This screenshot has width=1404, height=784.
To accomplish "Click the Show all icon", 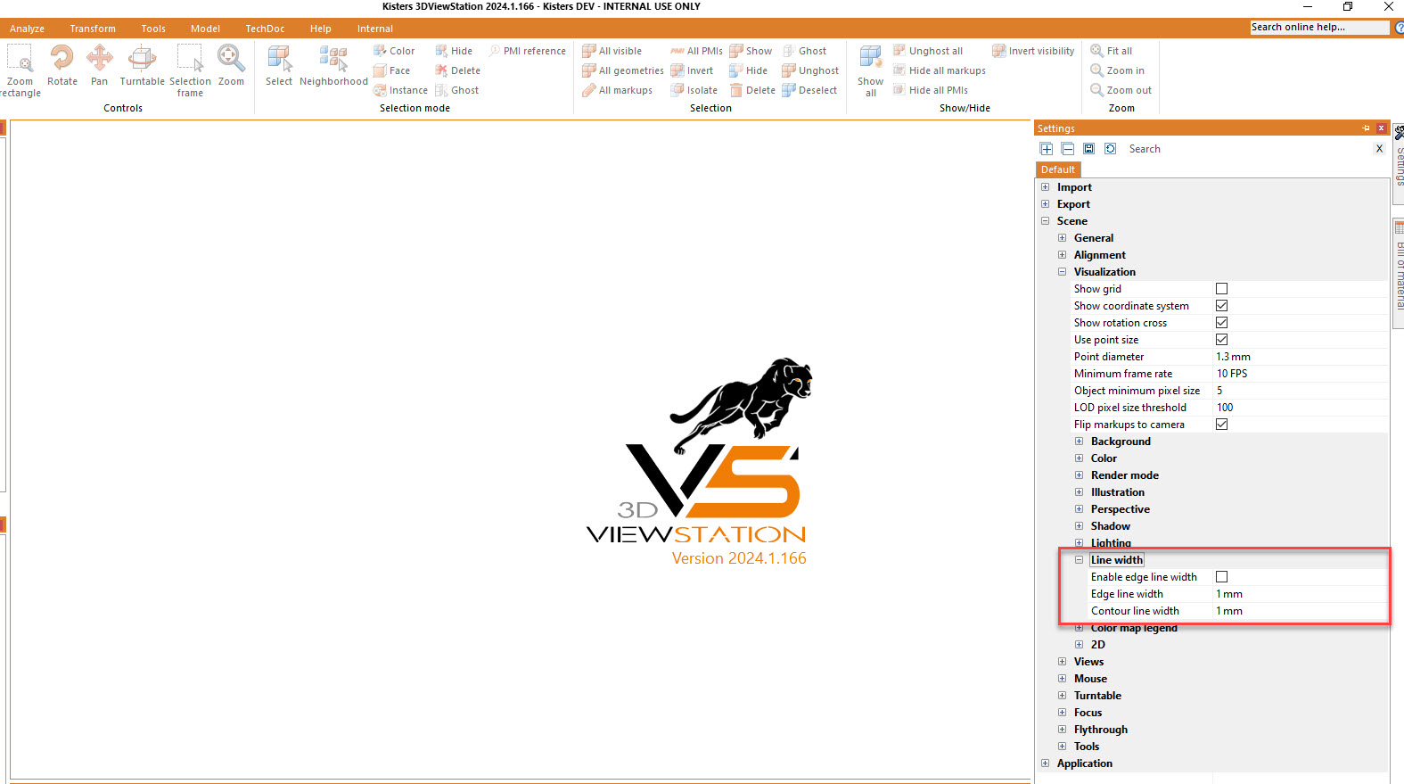I will (x=871, y=70).
